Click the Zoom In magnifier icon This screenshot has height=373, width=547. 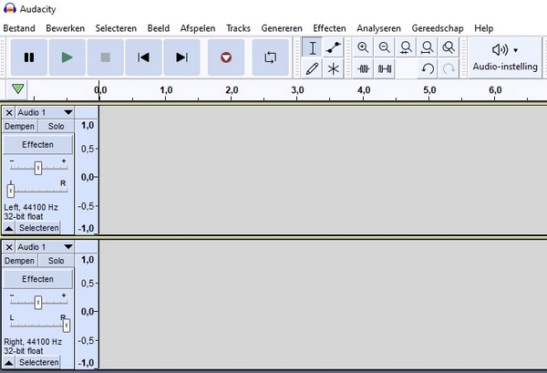point(363,47)
